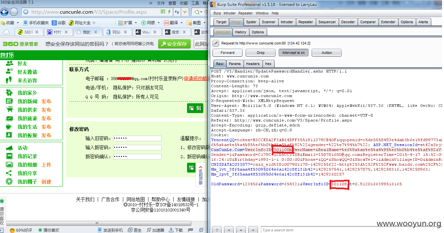This screenshot has width=444, height=233.
Task: Click the blue refresh arrows icon
Action: click(x=177, y=12)
